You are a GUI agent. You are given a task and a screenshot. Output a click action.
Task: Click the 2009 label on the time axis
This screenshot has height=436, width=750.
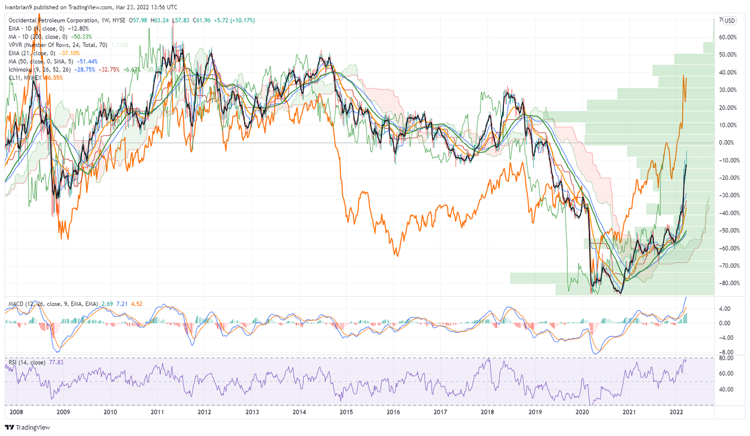[63, 412]
